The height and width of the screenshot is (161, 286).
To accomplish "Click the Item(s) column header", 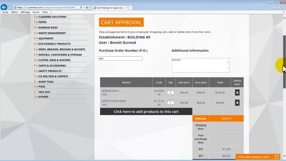I will point(126,82).
